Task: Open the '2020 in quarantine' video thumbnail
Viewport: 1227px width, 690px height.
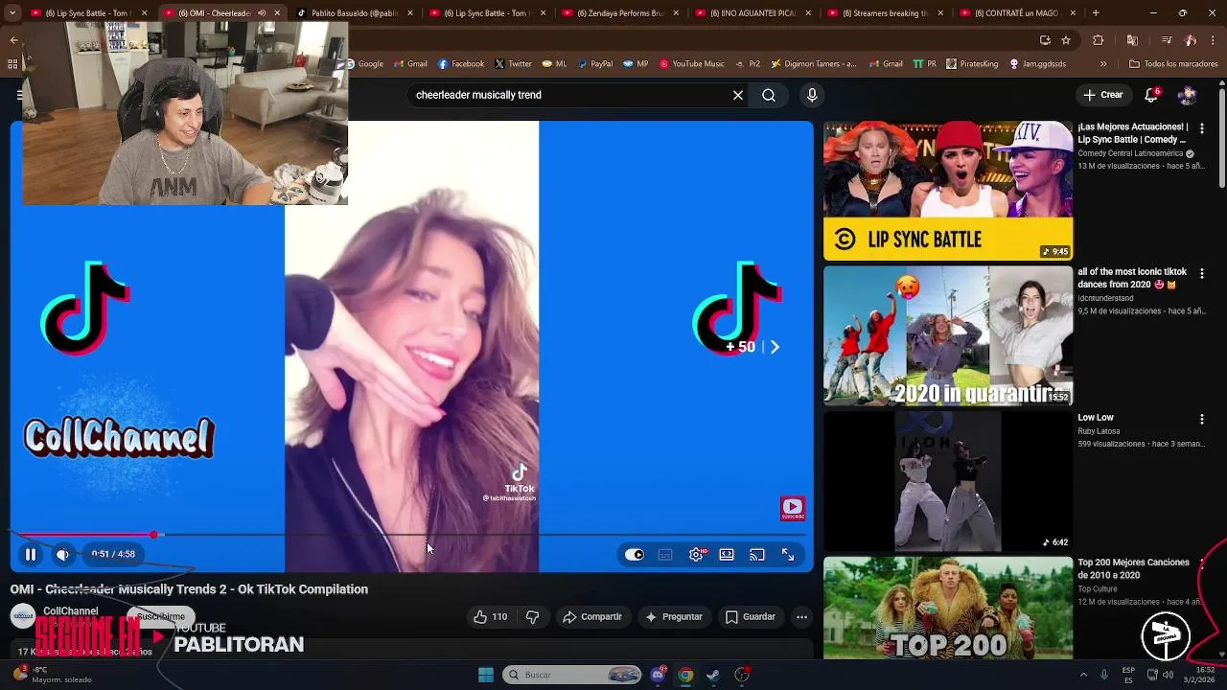Action: [948, 335]
